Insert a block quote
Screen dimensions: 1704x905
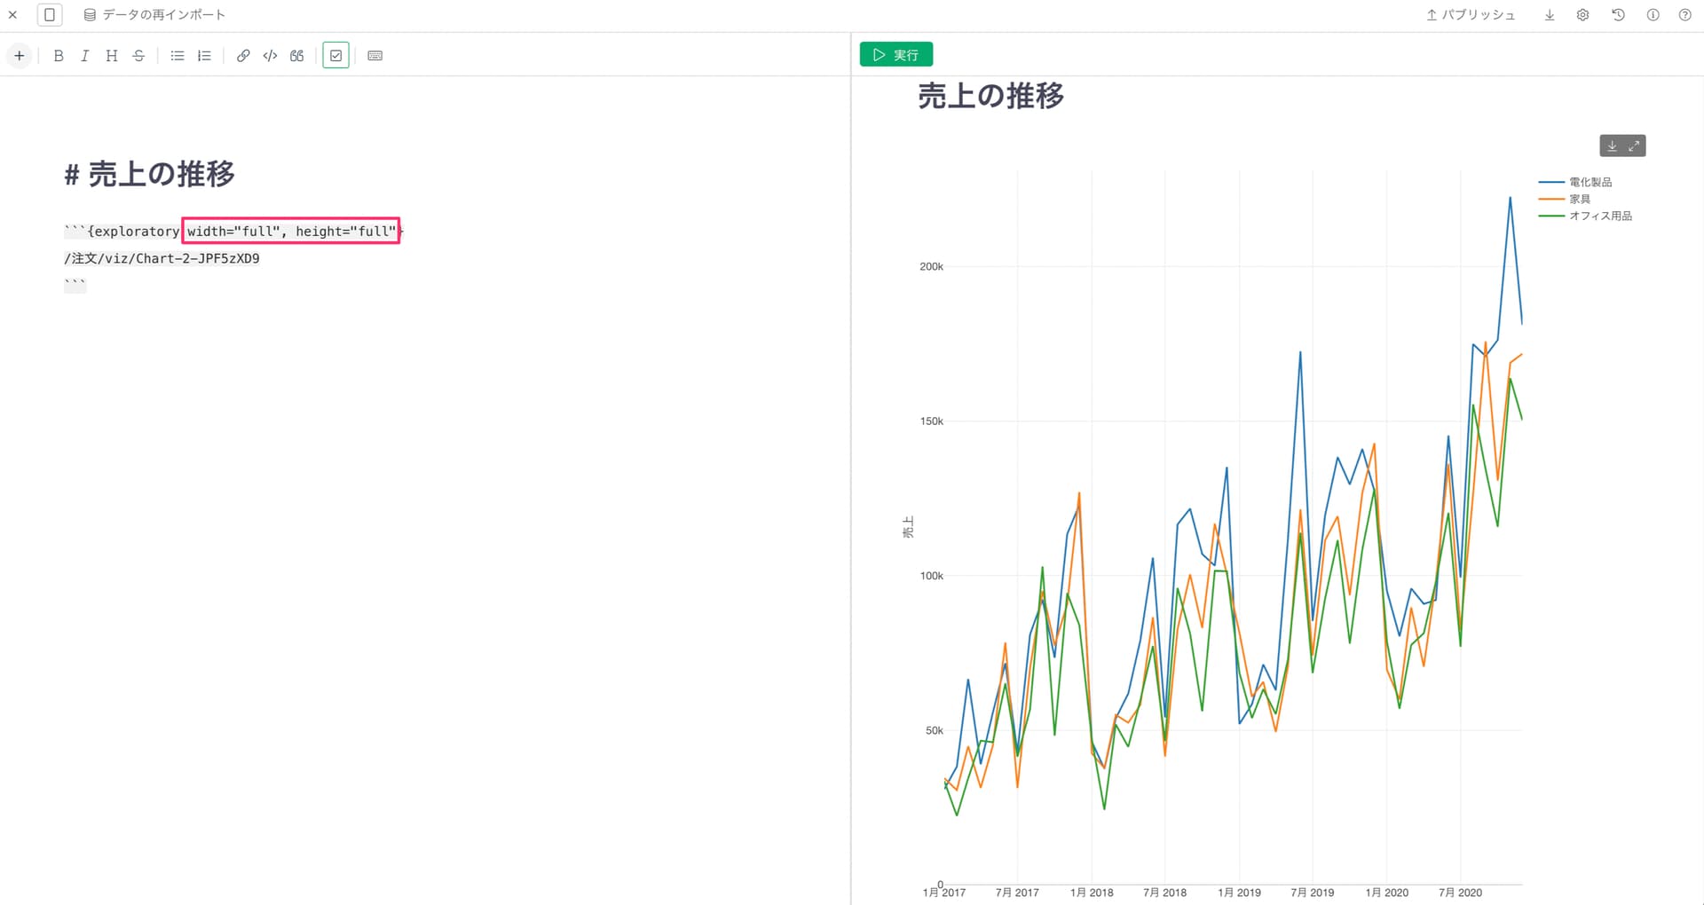[x=297, y=56]
